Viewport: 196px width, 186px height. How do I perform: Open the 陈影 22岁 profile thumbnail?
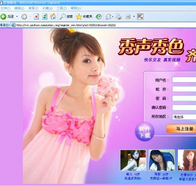click(x=162, y=160)
